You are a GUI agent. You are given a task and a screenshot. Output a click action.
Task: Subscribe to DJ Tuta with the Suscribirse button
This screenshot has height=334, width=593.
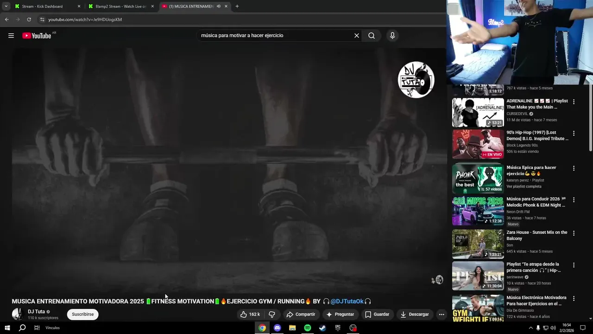[x=82, y=315]
